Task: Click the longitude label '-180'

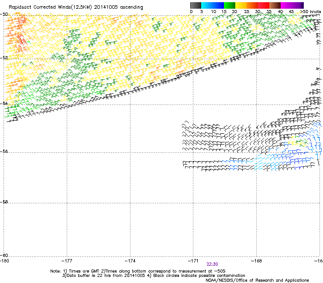Action: 4,261
